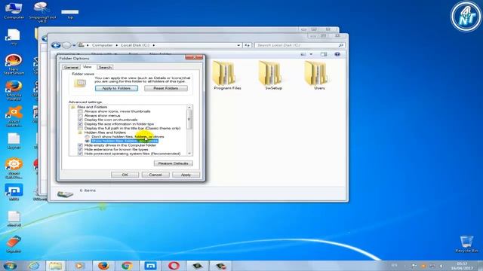Open Firefox from the taskbar
The width and height of the screenshot is (483, 271).
click(x=103, y=266)
